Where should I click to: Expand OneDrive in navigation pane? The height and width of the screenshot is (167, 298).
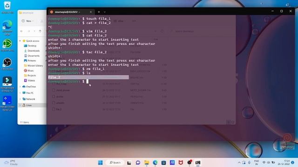pyautogui.click(x=20, y=87)
